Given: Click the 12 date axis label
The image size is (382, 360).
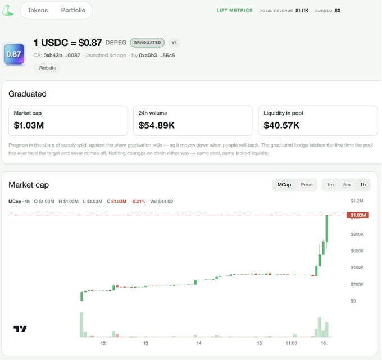Looking at the screenshot, I should point(103,343).
